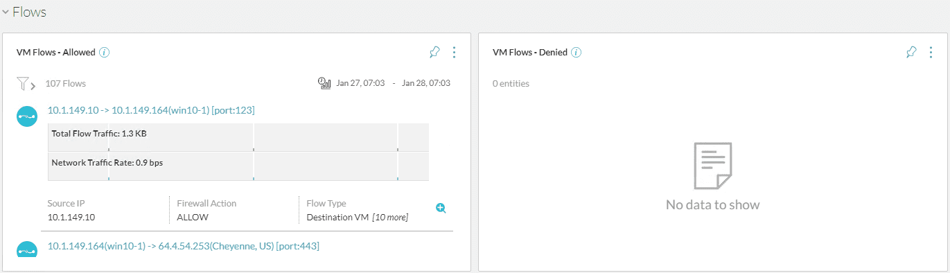Click the 'VM Flows - Allowed' title

(x=55, y=52)
